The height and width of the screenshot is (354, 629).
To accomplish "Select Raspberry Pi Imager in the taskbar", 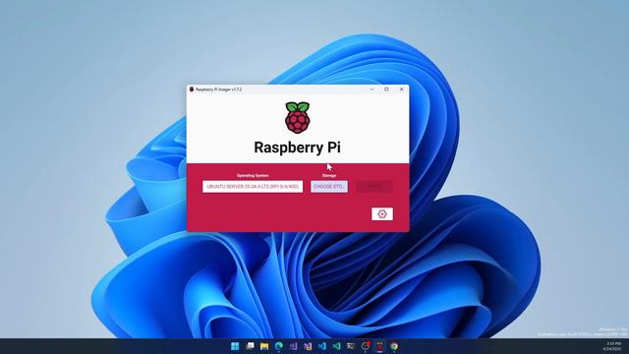I will coord(379,346).
